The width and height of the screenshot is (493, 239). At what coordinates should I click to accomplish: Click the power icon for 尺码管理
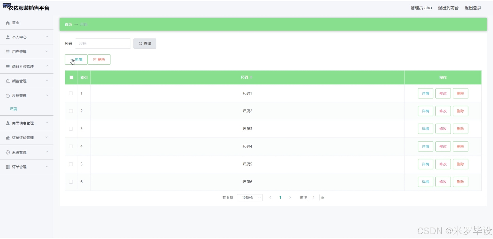(x=8, y=96)
